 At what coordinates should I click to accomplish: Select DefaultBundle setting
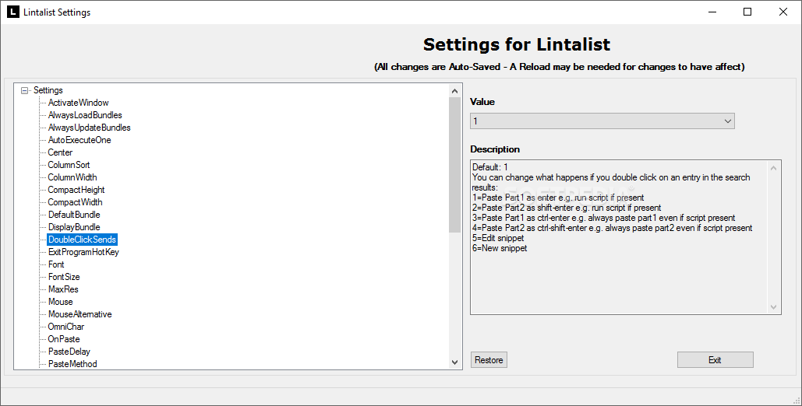74,215
